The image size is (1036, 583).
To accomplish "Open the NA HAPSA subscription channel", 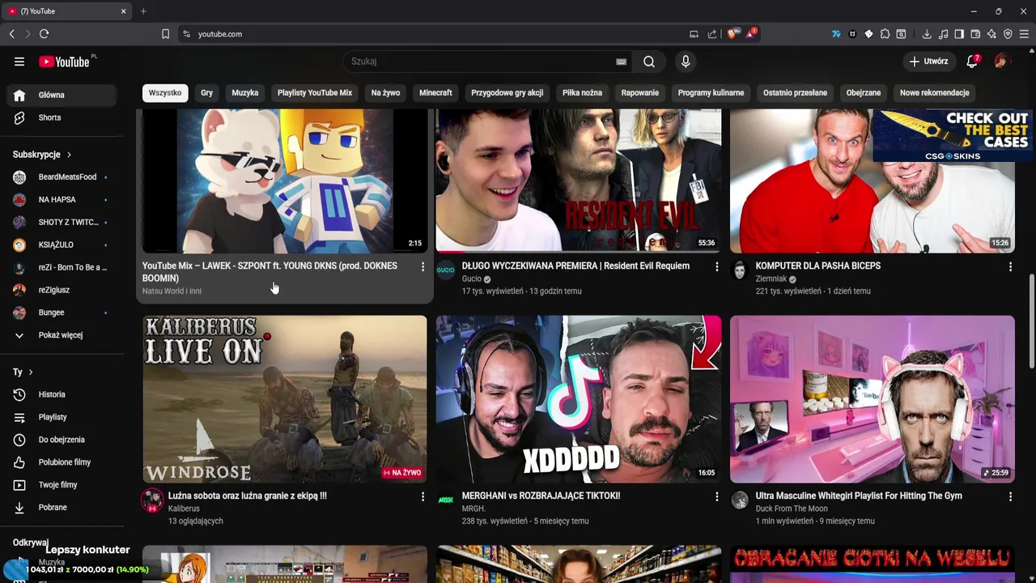I will tap(62, 200).
